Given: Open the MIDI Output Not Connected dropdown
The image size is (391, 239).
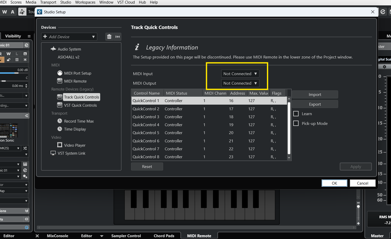Looking at the screenshot, I should click(240, 83).
